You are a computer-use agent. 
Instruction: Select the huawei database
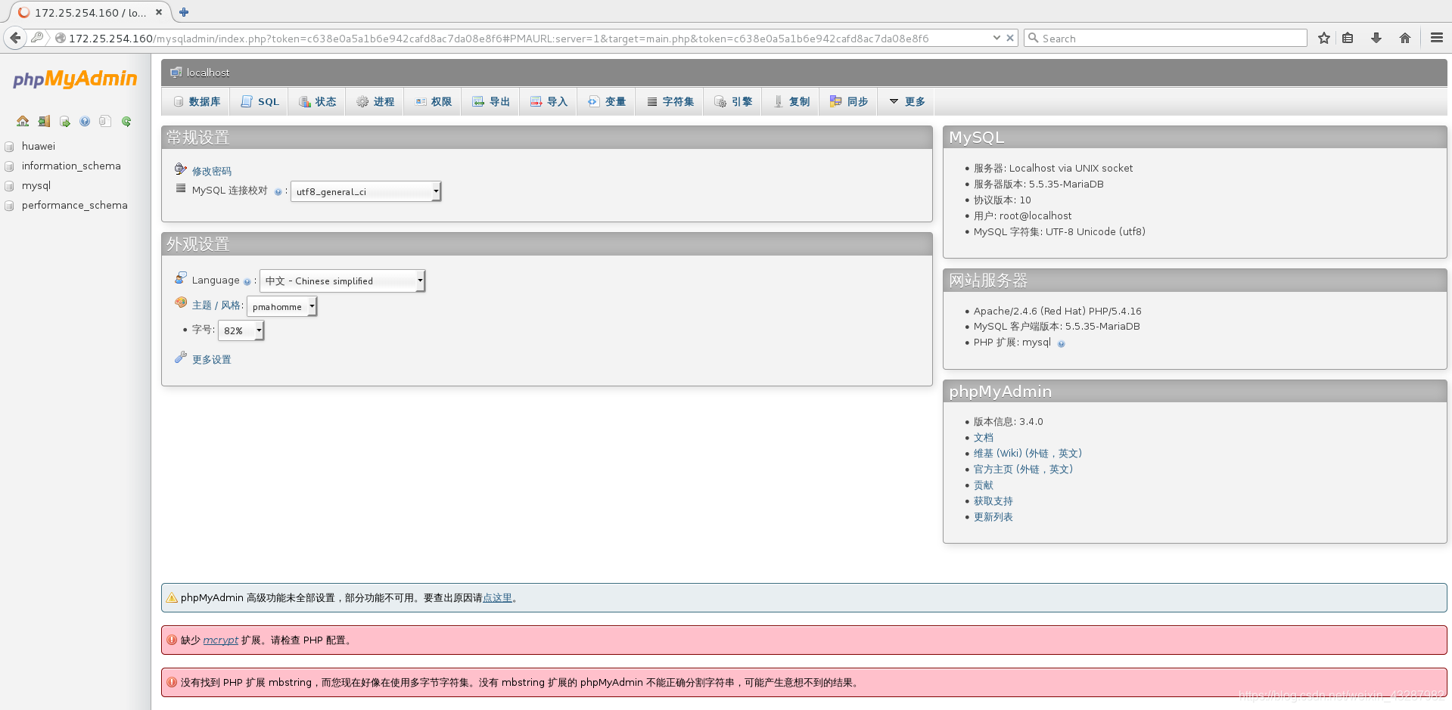pyautogui.click(x=39, y=146)
